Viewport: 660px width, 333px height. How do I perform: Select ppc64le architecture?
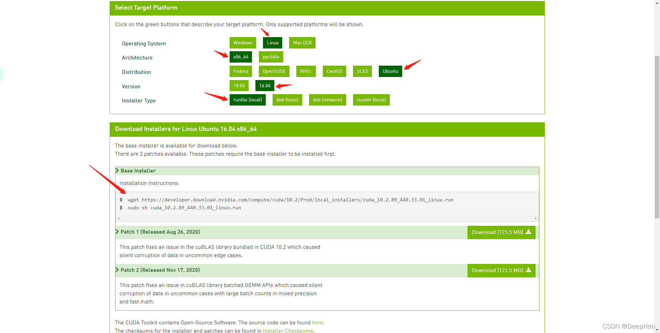click(x=271, y=57)
